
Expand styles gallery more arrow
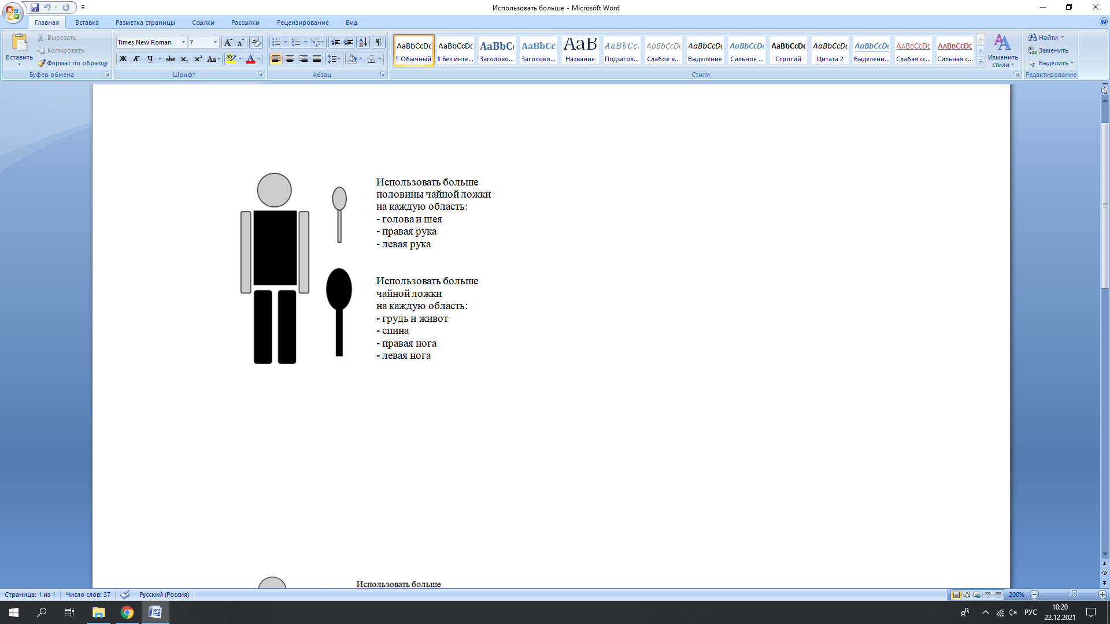click(x=980, y=61)
